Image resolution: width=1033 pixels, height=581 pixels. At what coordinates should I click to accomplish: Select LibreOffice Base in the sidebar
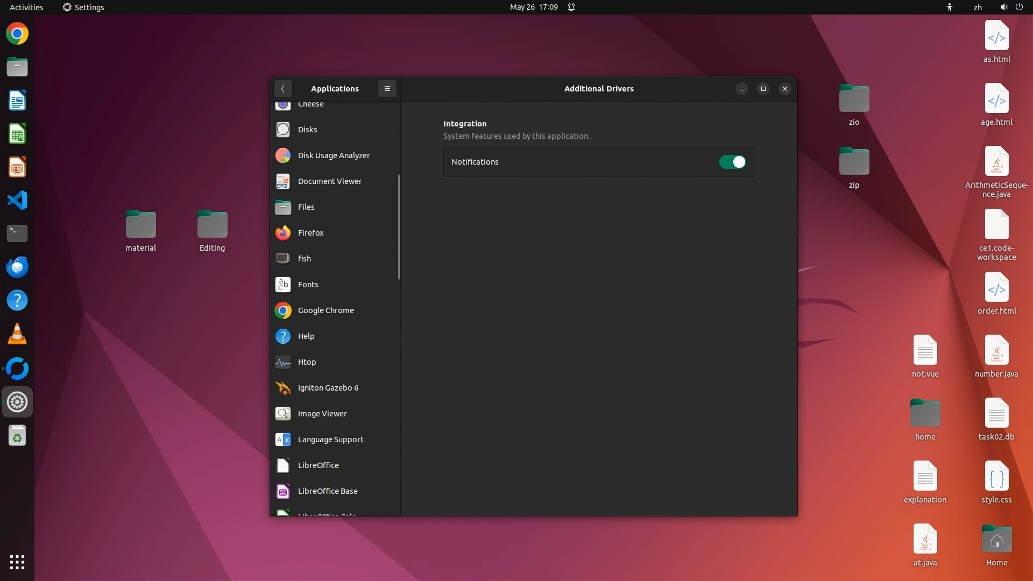click(x=327, y=491)
